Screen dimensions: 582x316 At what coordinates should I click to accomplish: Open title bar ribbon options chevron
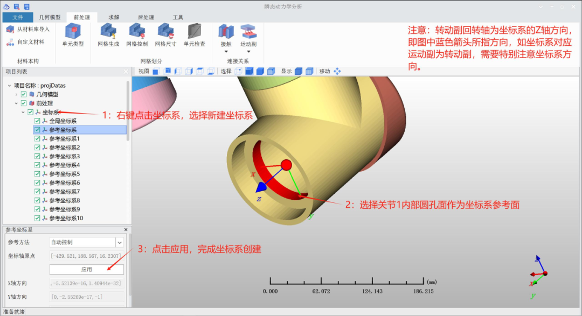coord(541,6)
